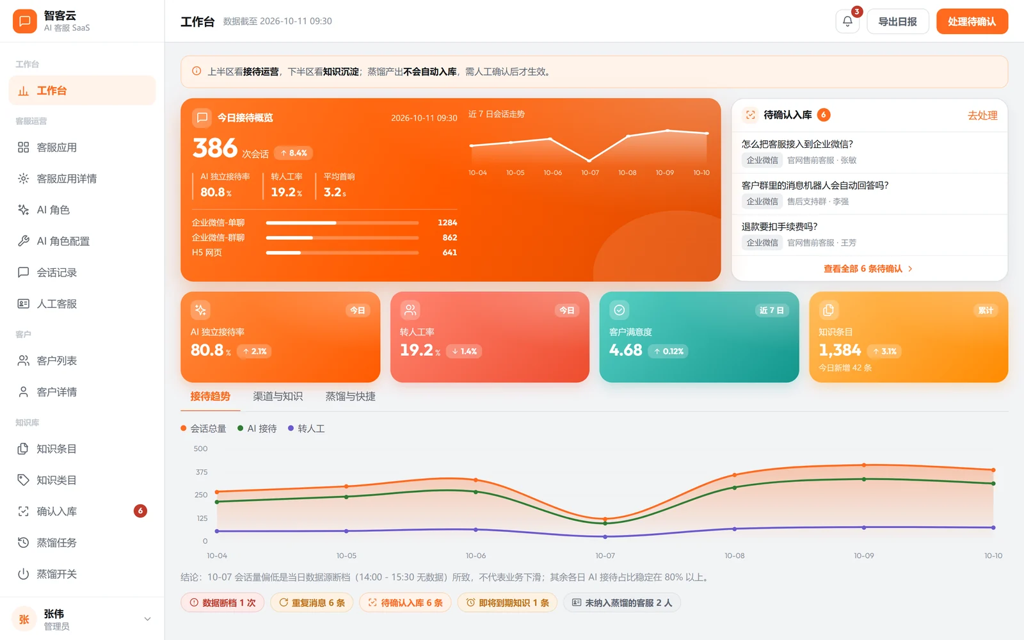Click 10-07 data point on 会话总量 line
The image size is (1024, 640).
605,519
